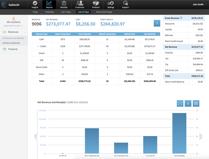The image size is (209, 159).
Task: Click help icon beside Gross Revenue
Action: pyautogui.click(x=181, y=18)
